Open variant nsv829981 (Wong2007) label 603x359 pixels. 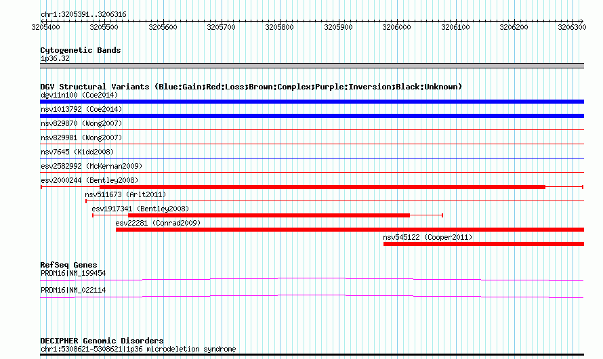[81, 138]
